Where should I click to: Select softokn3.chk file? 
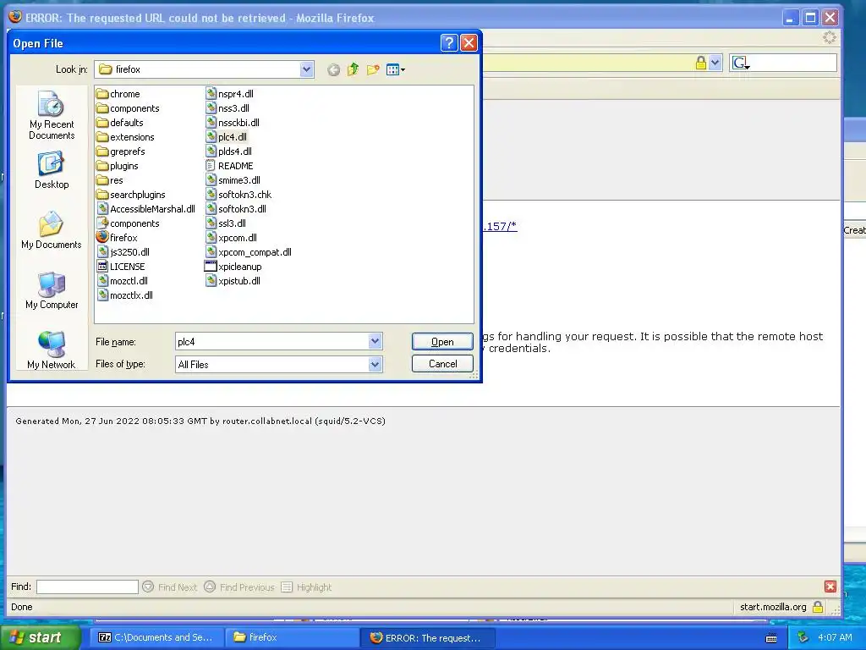pos(238,195)
